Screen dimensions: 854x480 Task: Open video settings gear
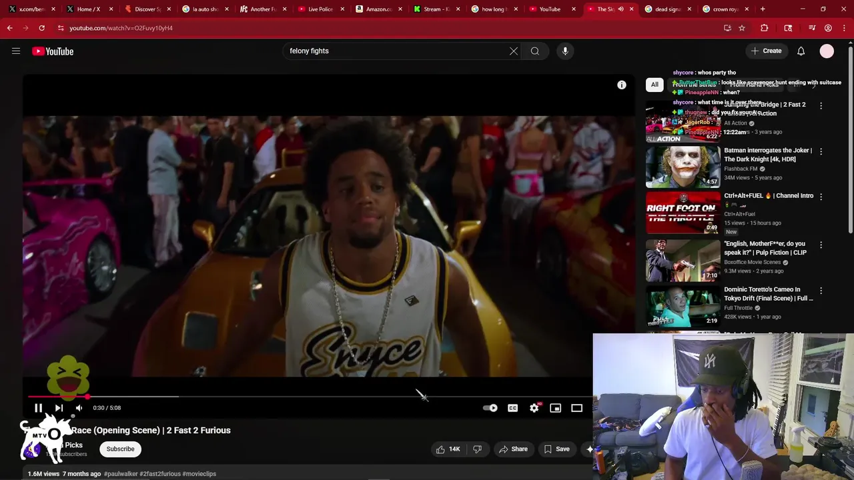click(534, 408)
